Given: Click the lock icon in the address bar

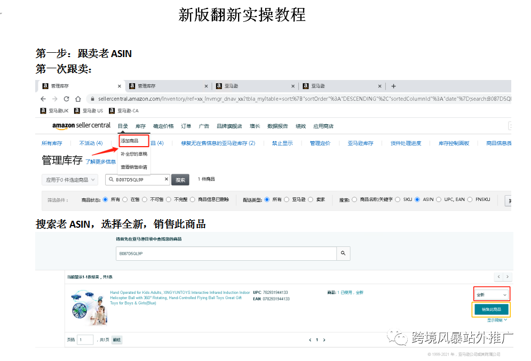Looking at the screenshot, I should [92, 99].
